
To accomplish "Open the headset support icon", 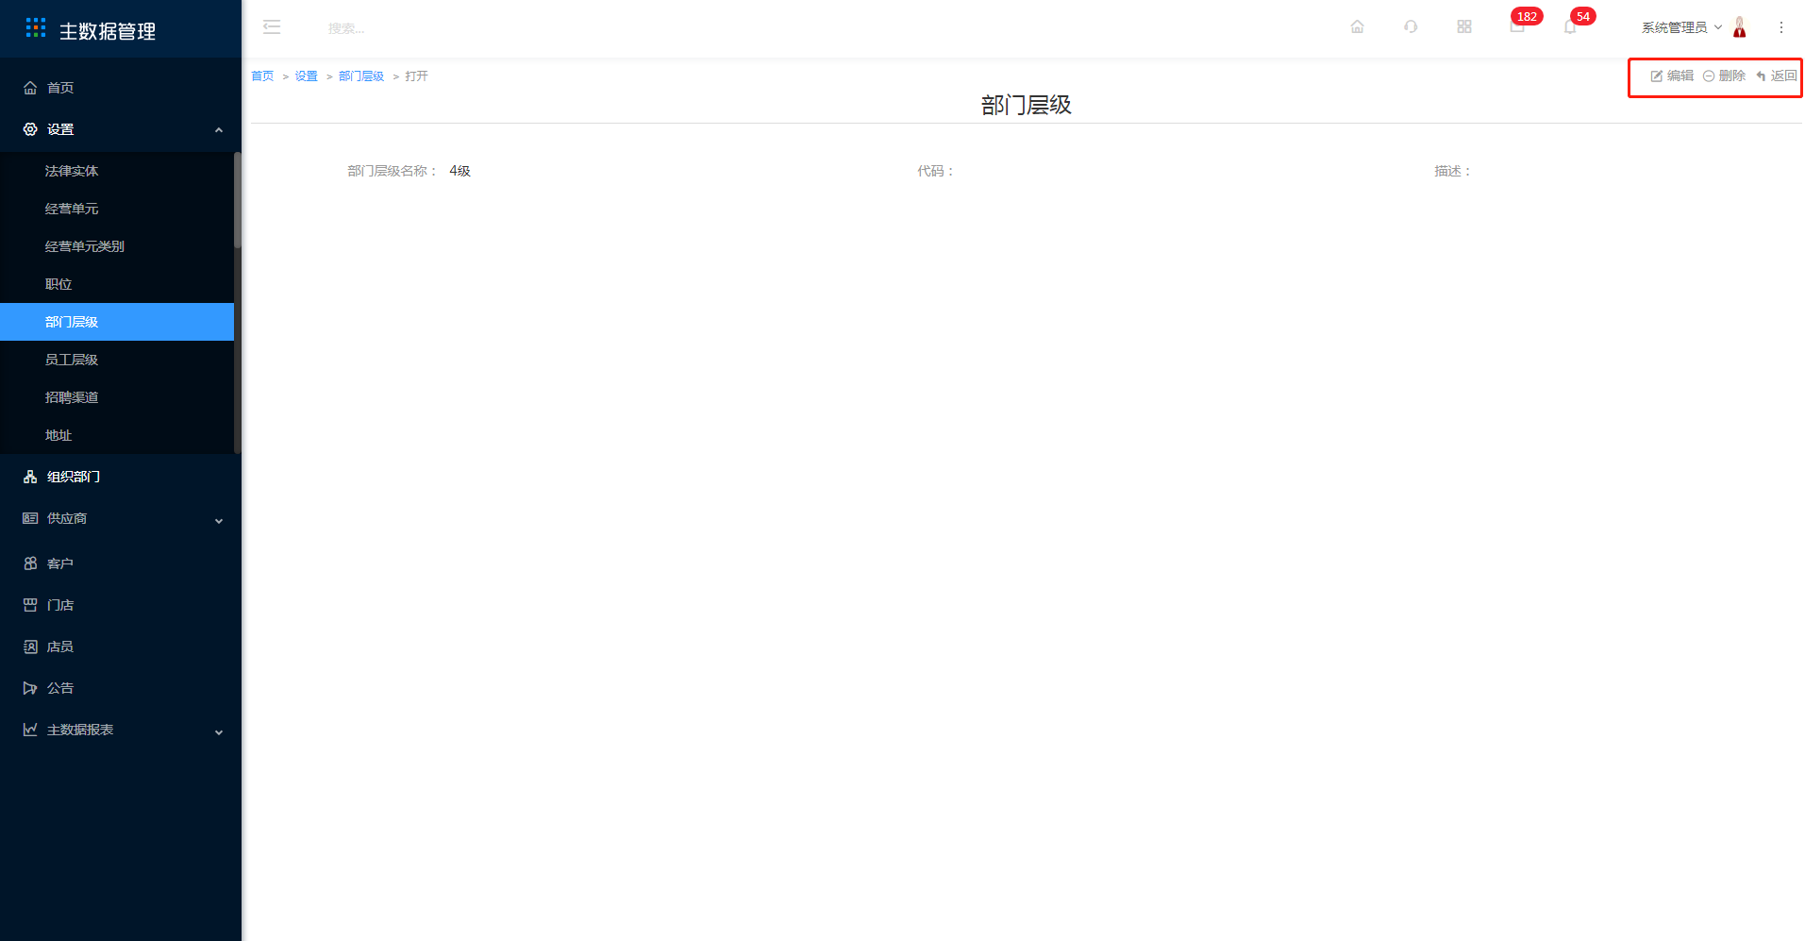I will point(1411,26).
